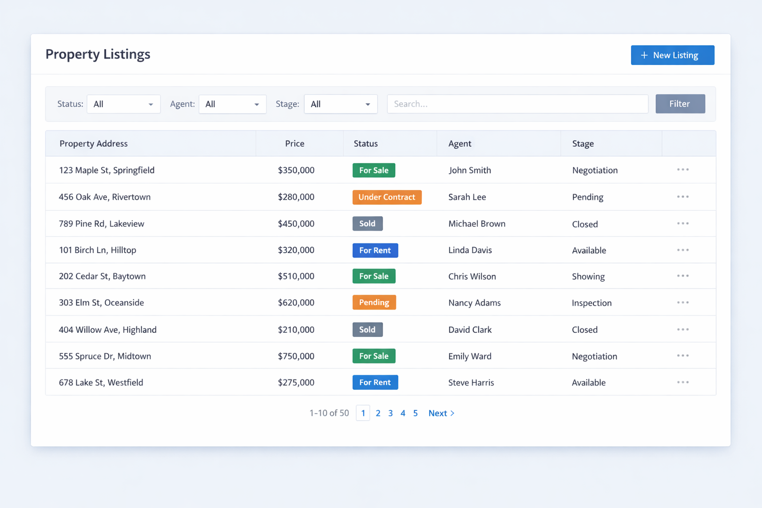Click the plus icon on New Listing
The image size is (762, 508).
644,55
